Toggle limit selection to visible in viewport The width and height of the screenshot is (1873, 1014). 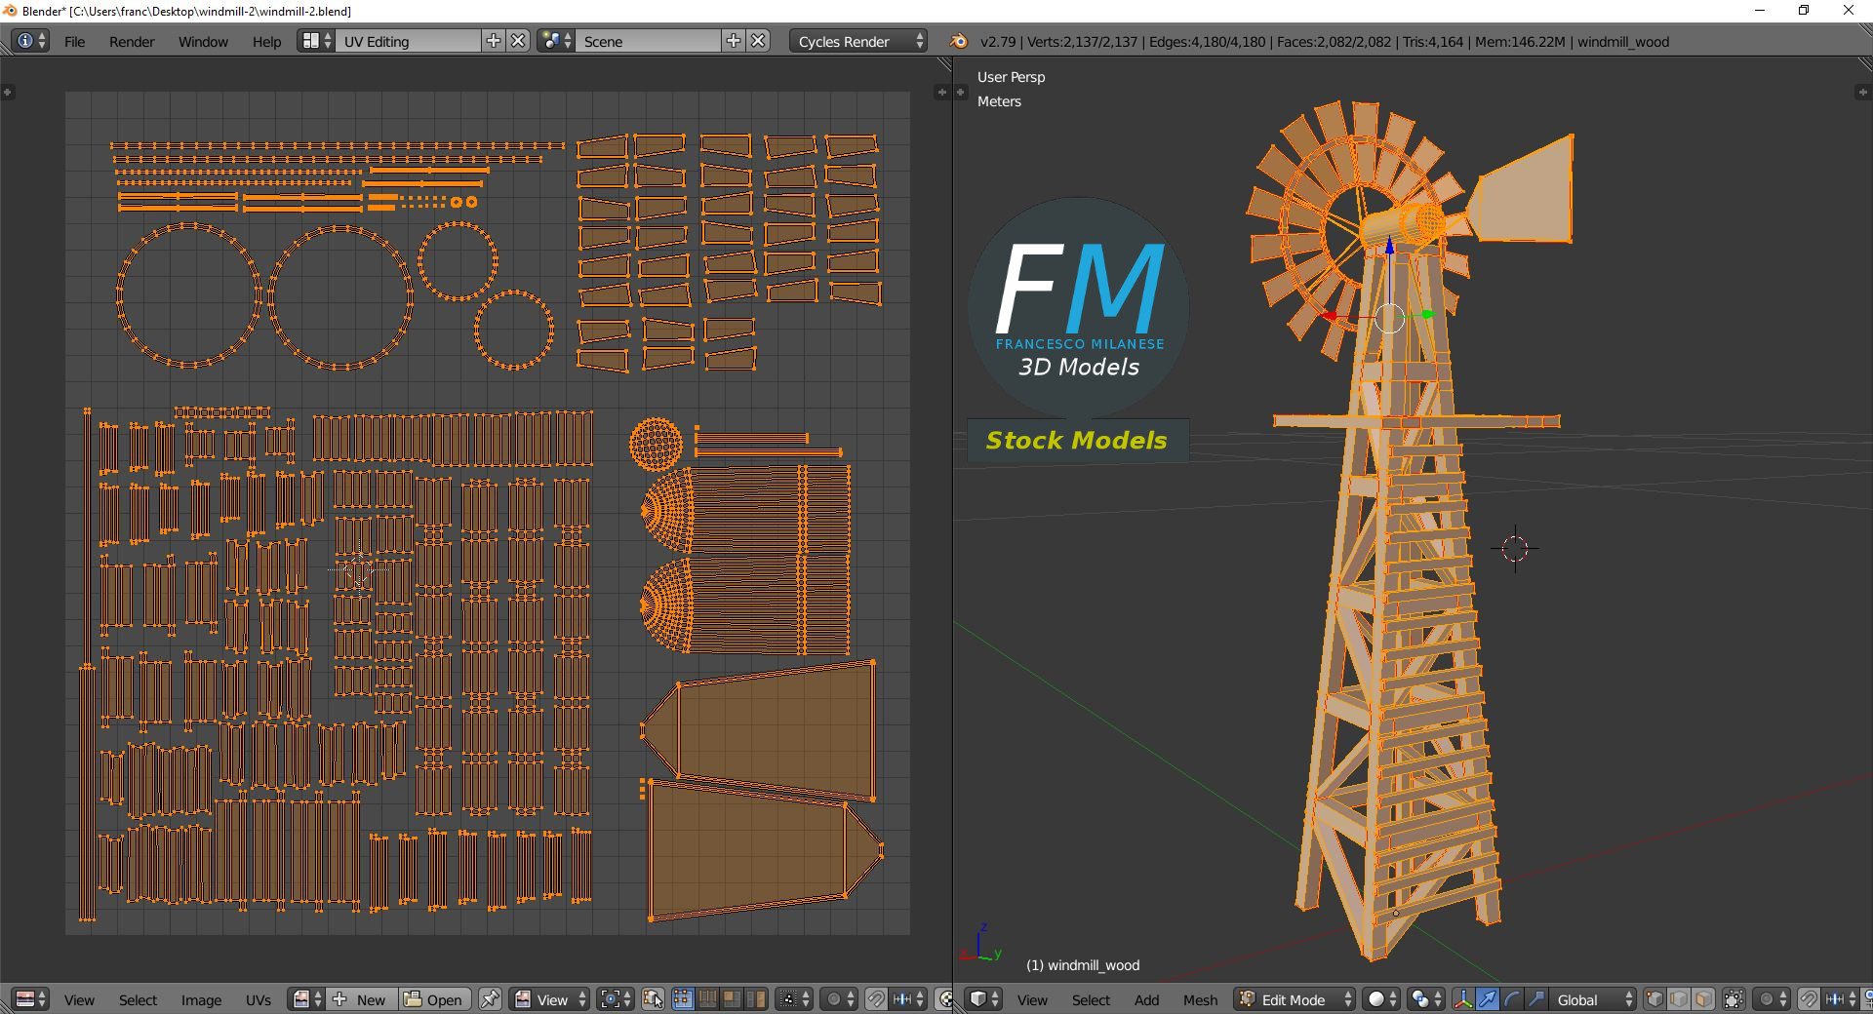click(1734, 999)
